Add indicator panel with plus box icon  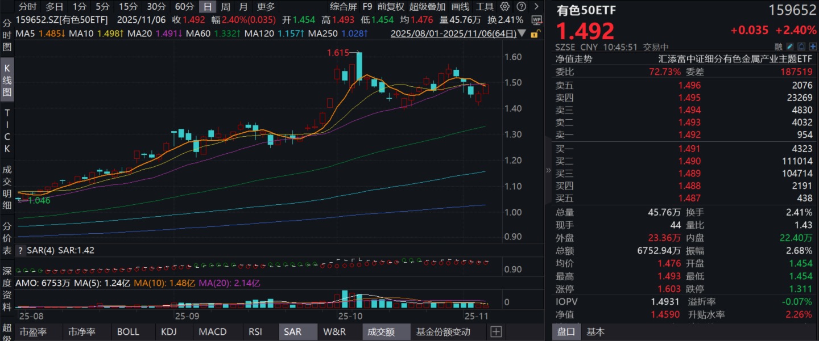496,332
